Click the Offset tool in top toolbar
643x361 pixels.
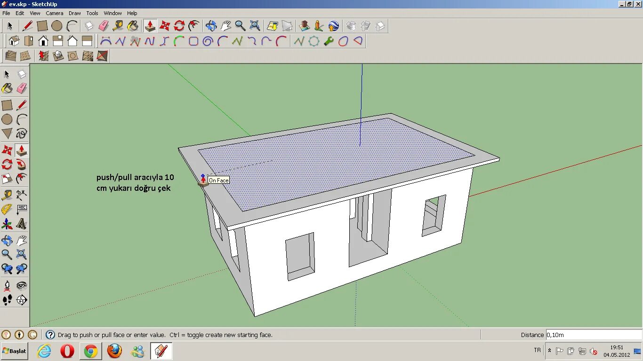click(193, 25)
